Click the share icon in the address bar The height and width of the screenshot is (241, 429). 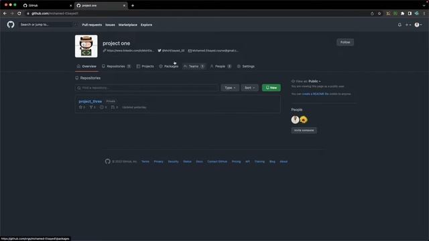(372, 13)
